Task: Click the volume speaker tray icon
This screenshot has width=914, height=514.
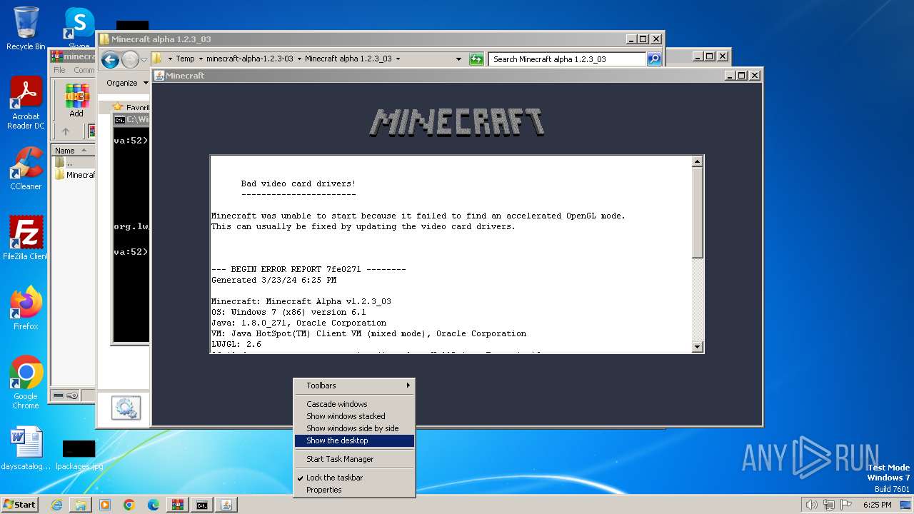Action: (x=811, y=505)
